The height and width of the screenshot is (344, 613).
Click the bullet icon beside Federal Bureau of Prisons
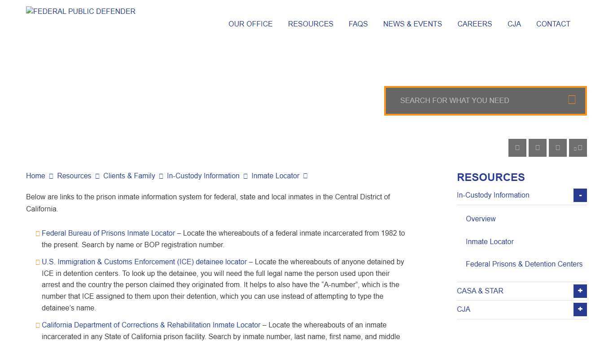[37, 233]
